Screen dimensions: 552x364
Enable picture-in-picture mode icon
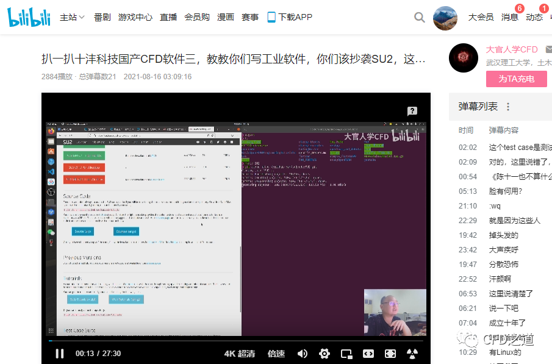pyautogui.click(x=346, y=354)
